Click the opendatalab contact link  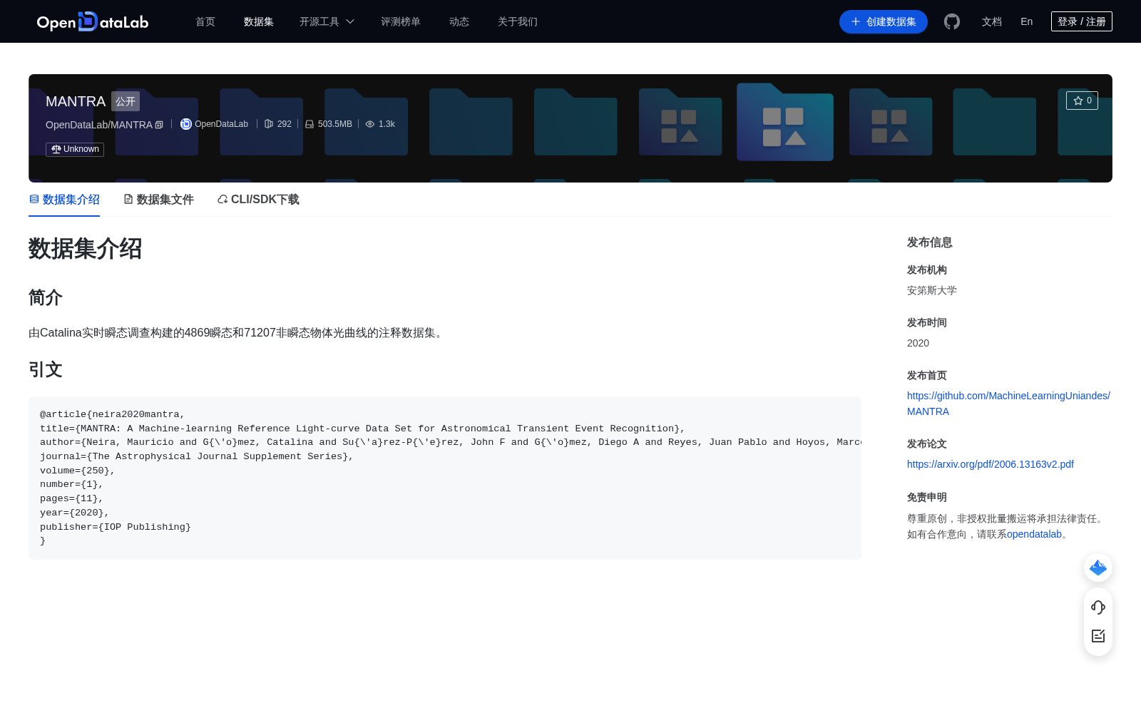pos(1034,534)
